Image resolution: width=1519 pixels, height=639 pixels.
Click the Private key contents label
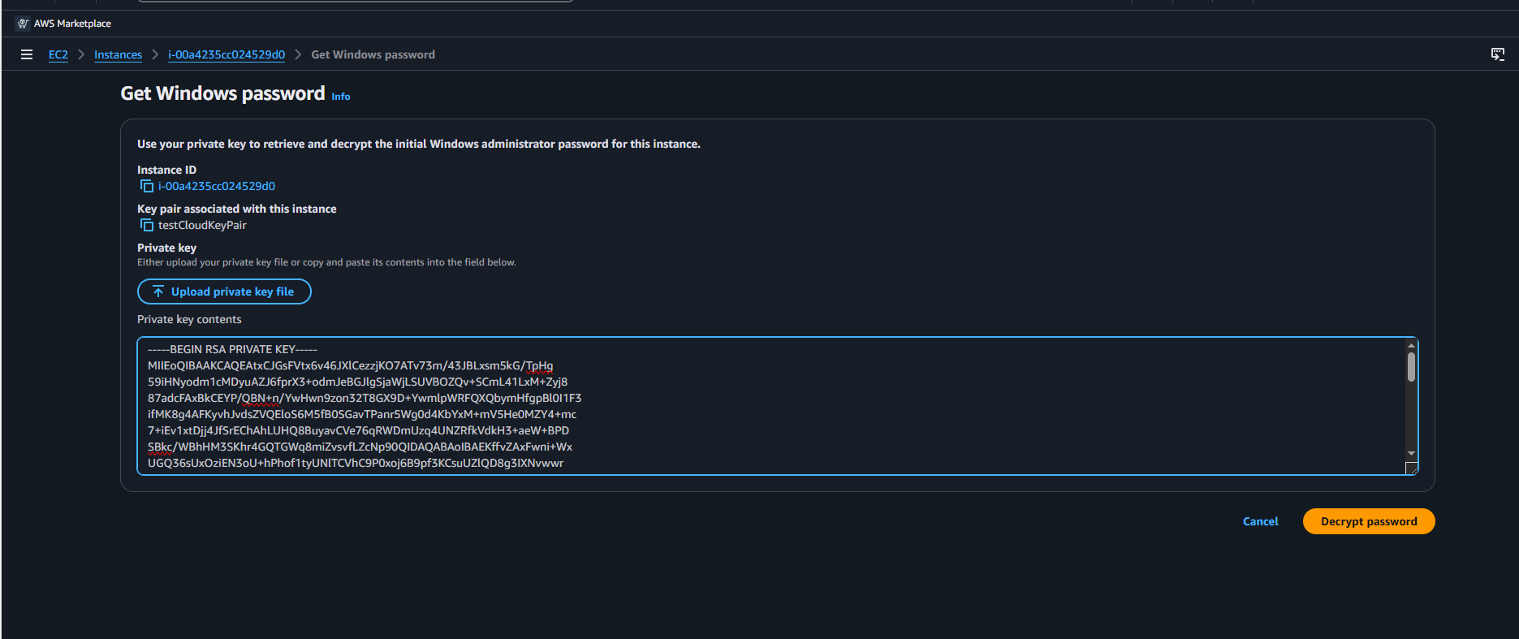[x=189, y=319]
